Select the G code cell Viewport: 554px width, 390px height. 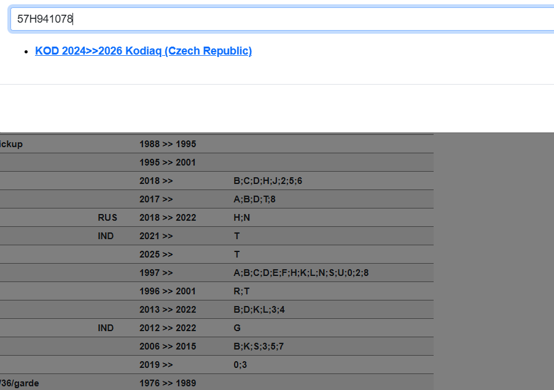click(237, 328)
